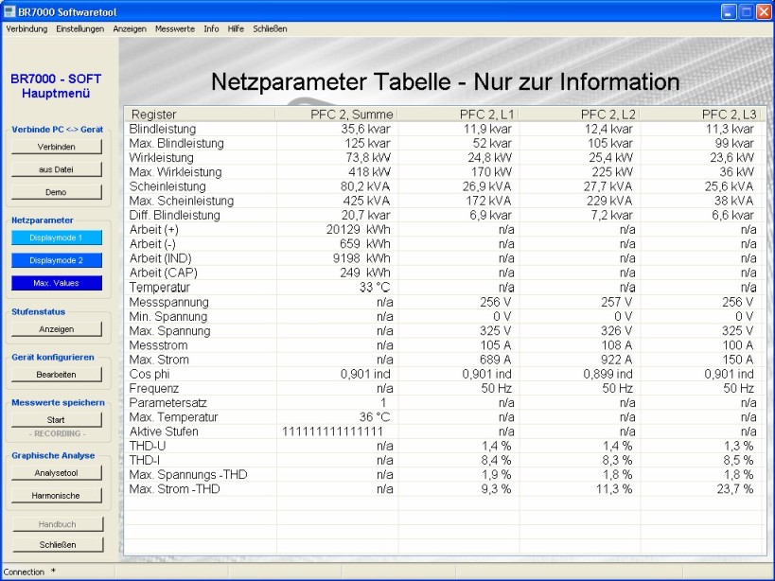
Task: Close the BR7000 Softwaretool window
Action: point(765,12)
